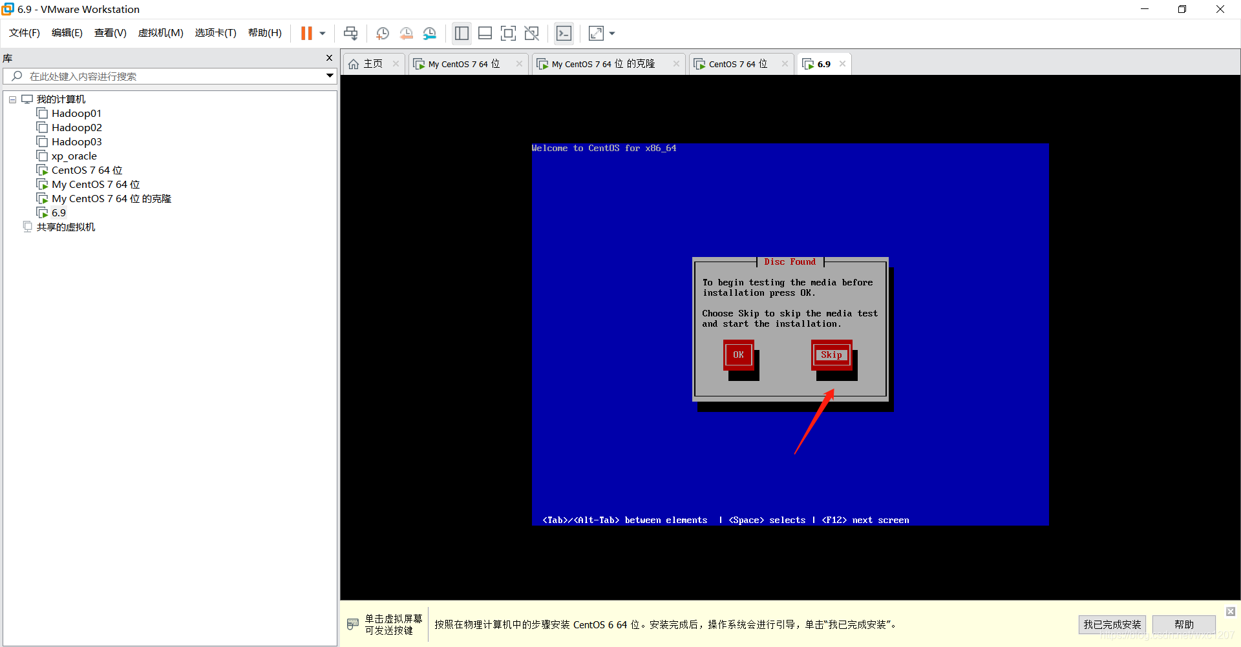
Task: Open stretch mode dropdown arrow
Action: pyautogui.click(x=612, y=34)
